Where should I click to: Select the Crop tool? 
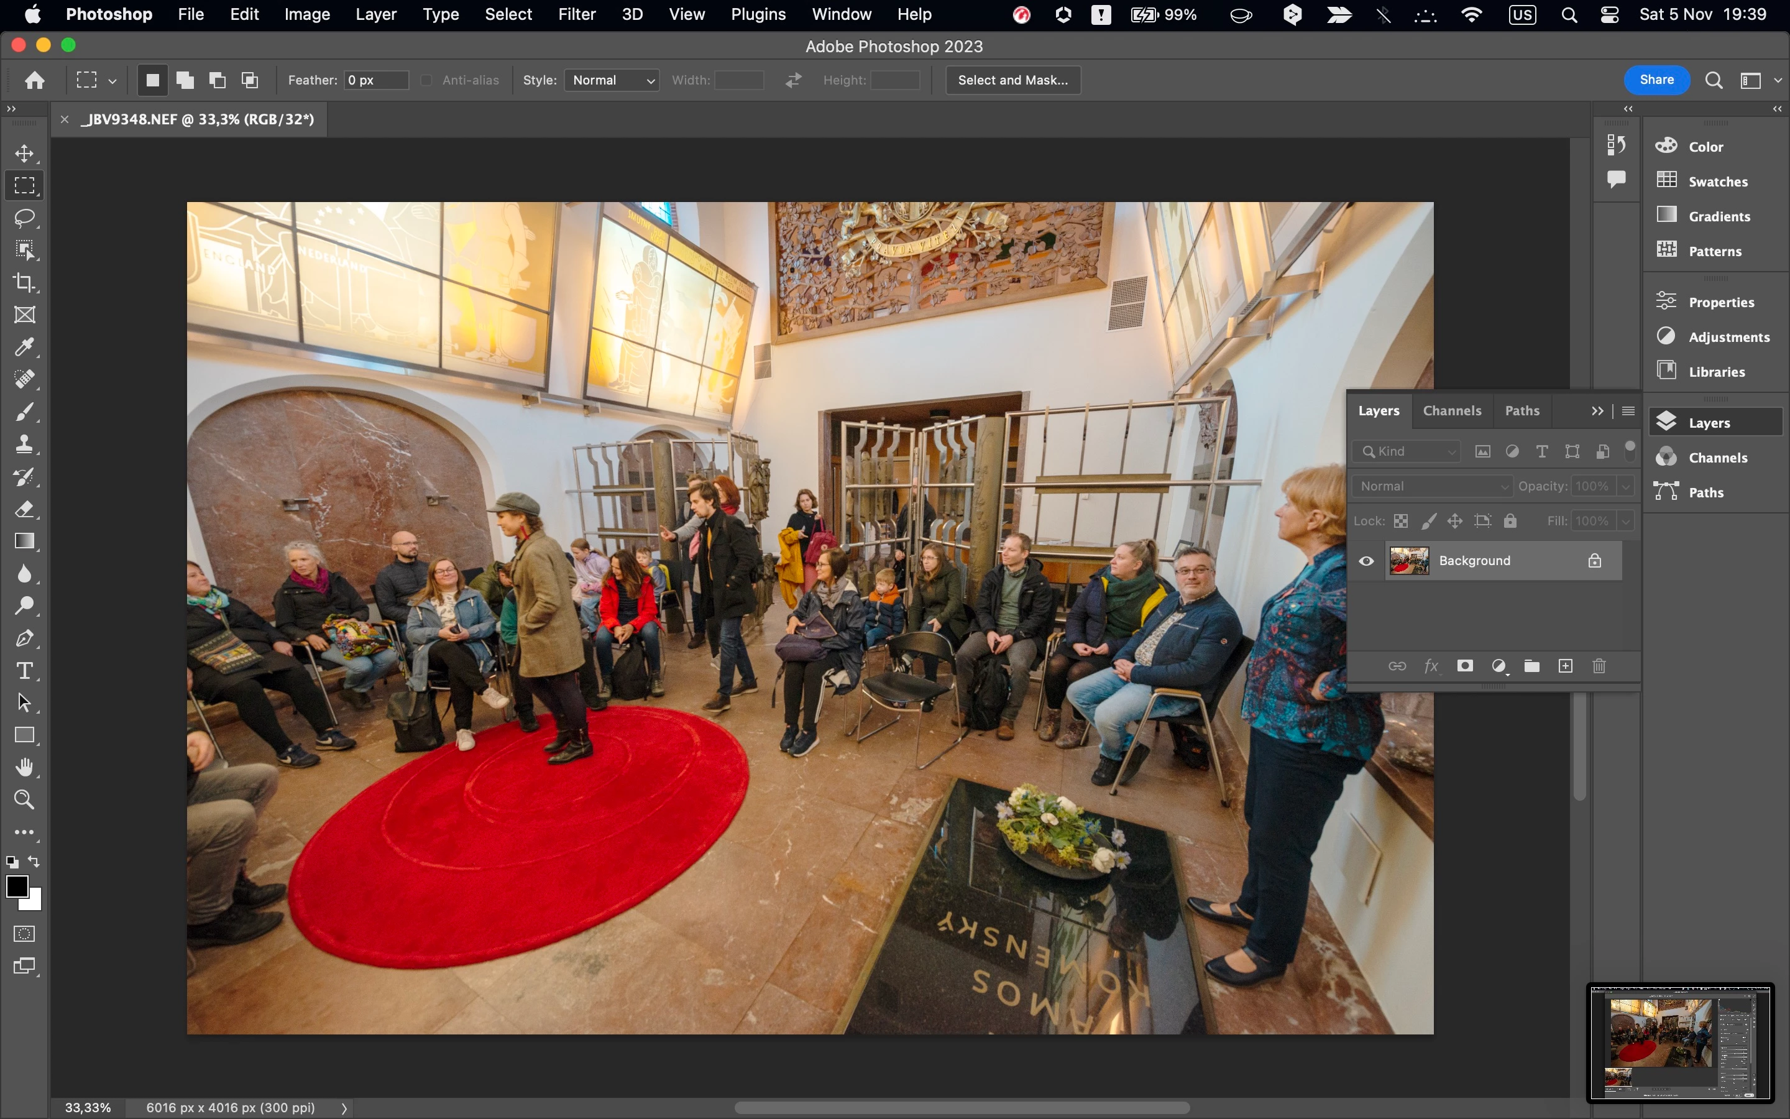pyautogui.click(x=24, y=283)
